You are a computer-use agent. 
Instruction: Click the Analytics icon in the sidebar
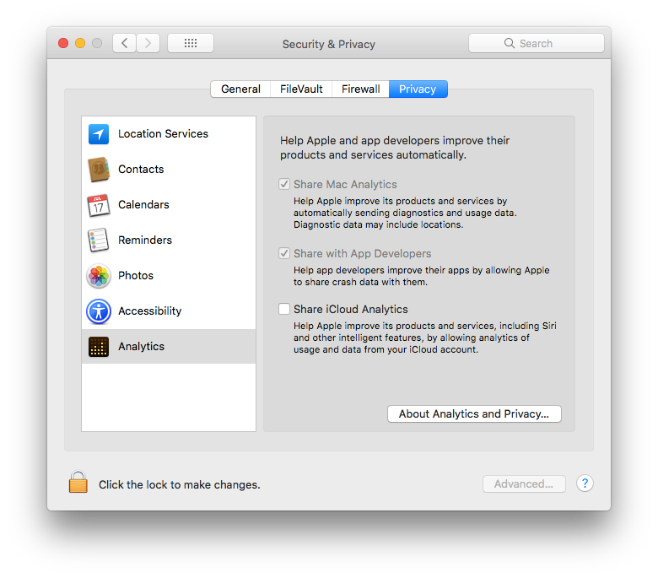tap(99, 347)
